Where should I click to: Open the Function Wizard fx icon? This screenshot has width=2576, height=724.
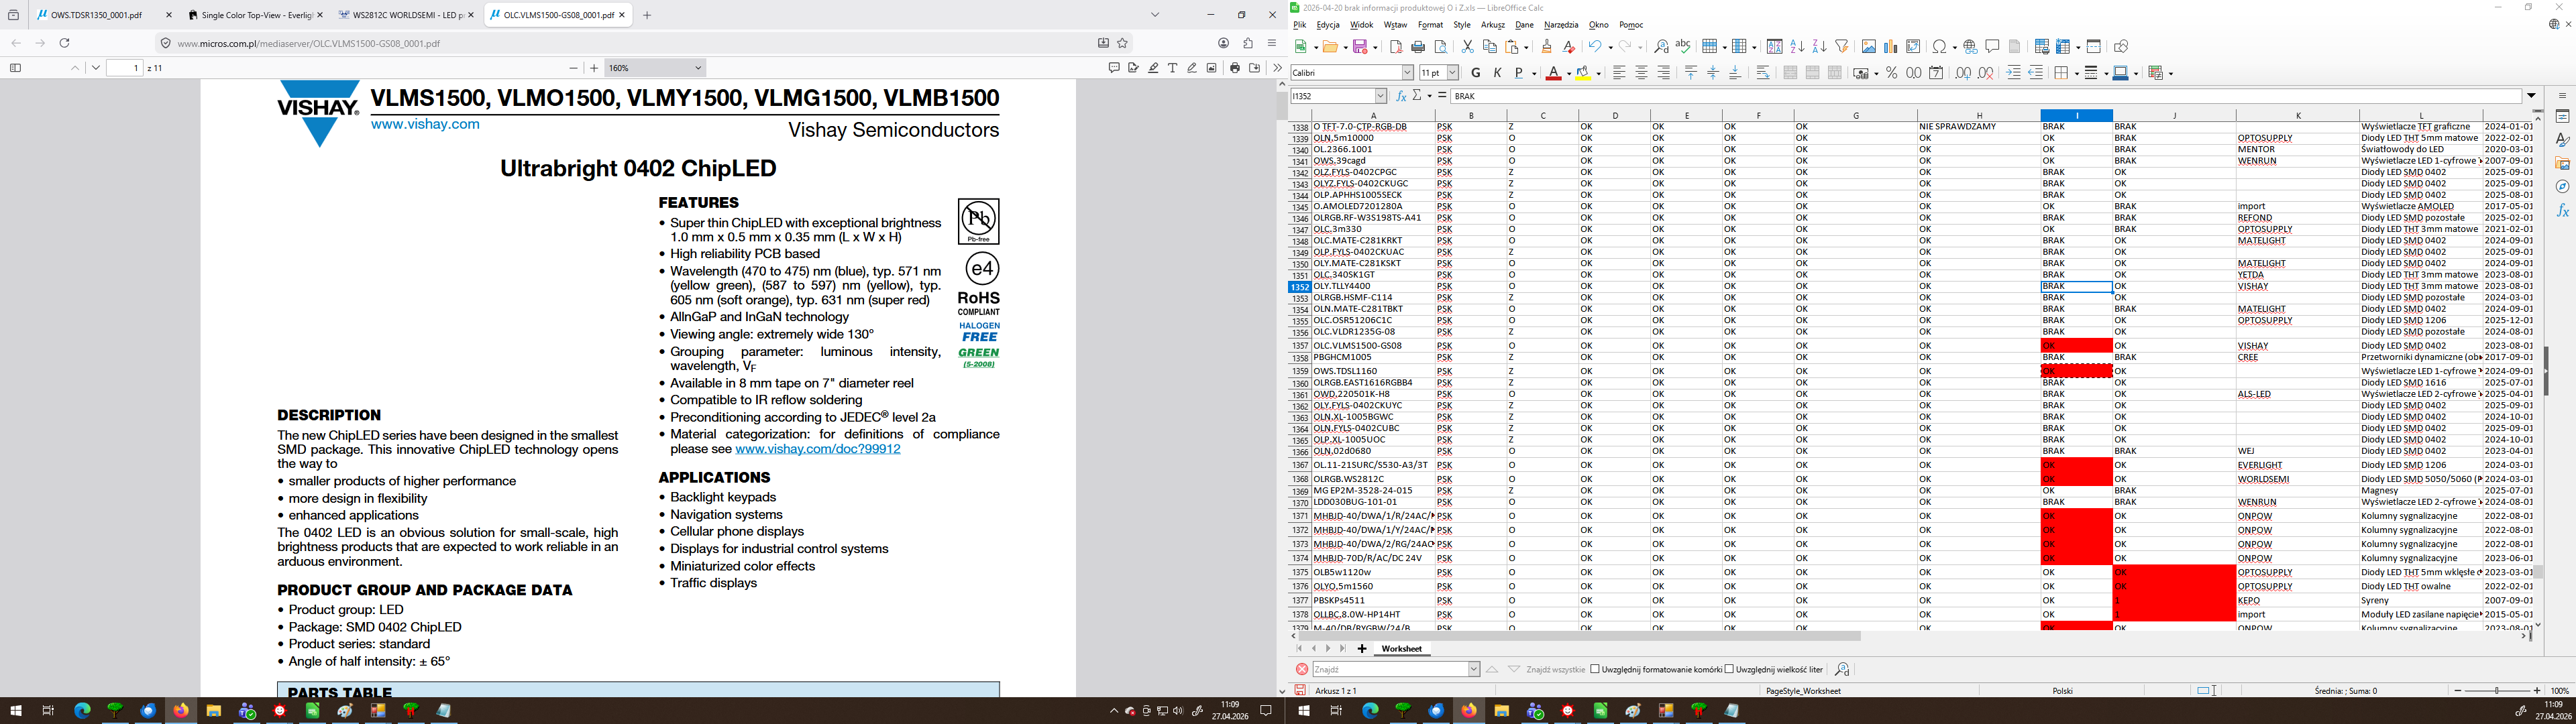click(1401, 96)
